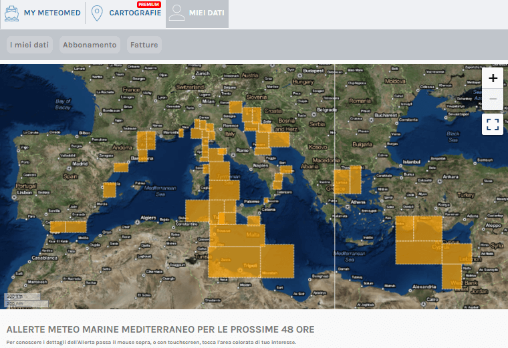The width and height of the screenshot is (508, 348).
Task: Click the alert zone west of Greece label
Action: point(342,182)
